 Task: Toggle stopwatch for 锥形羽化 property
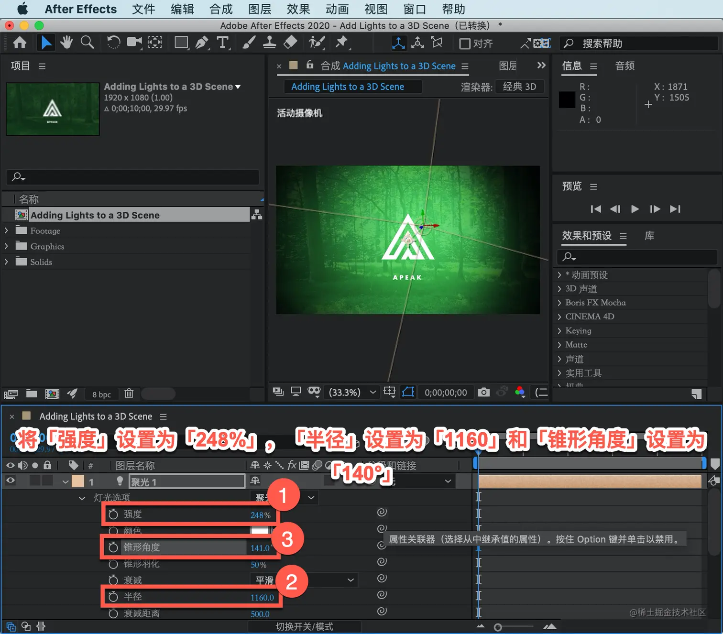113,564
